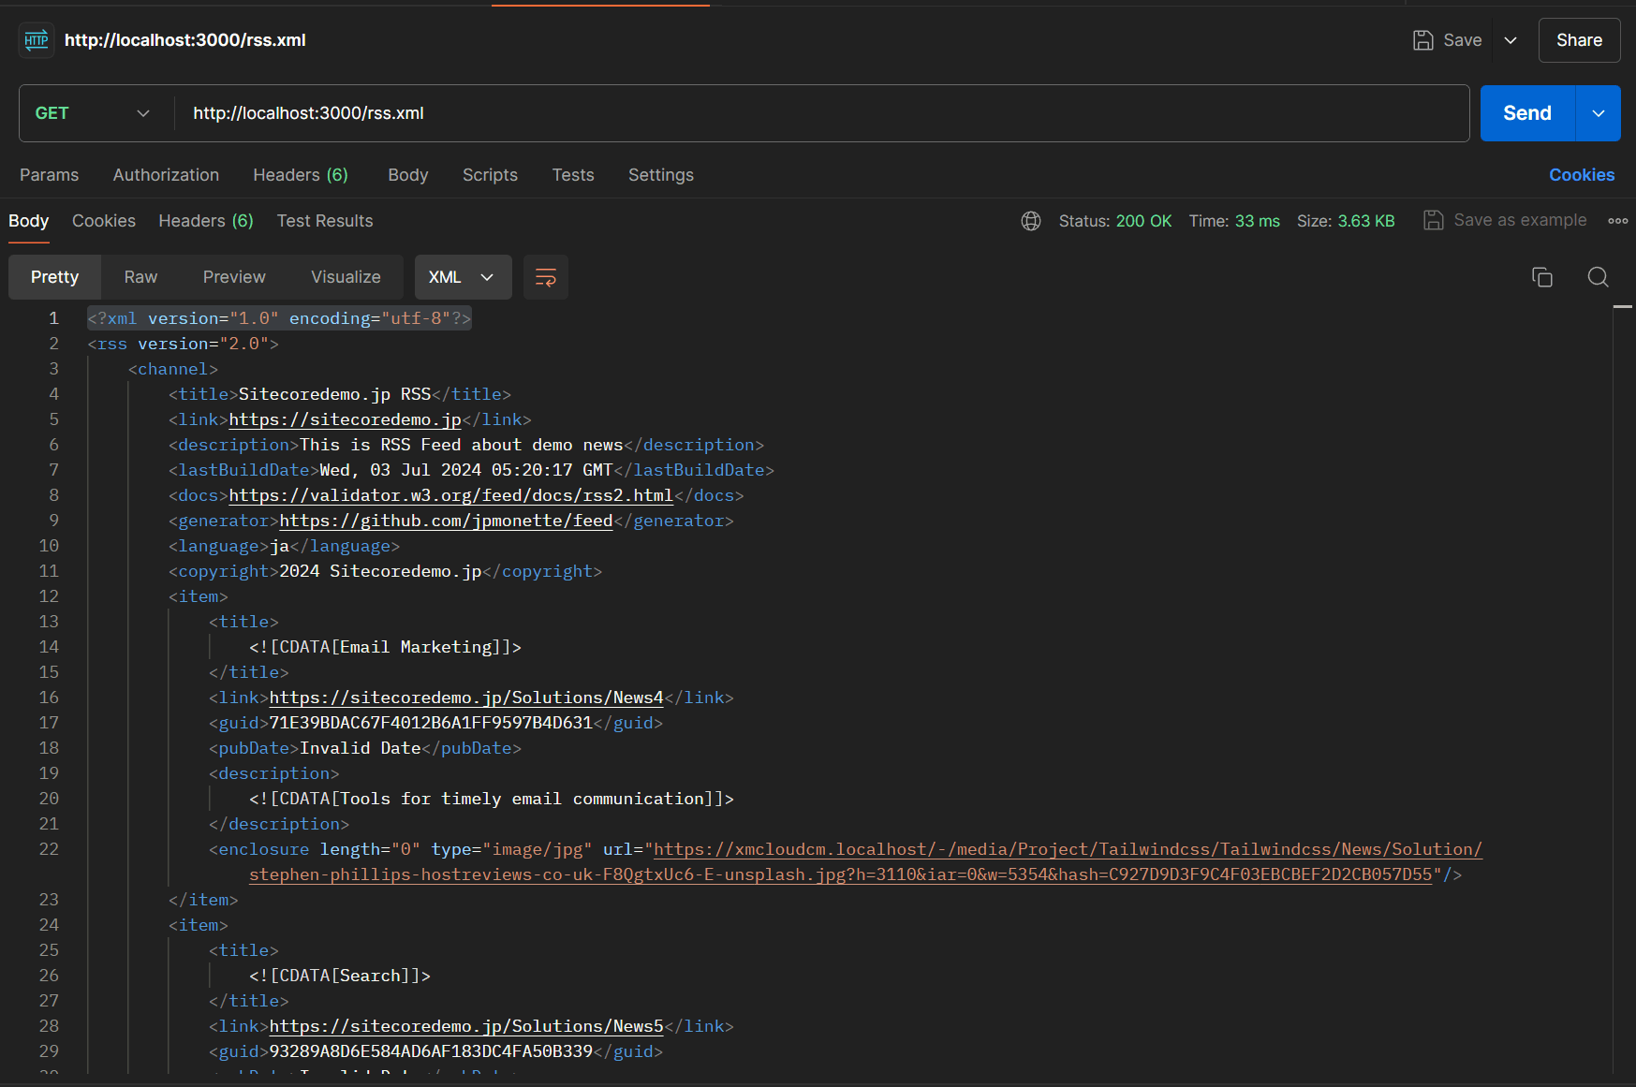Open search in response body
The height and width of the screenshot is (1087, 1636).
(1598, 277)
